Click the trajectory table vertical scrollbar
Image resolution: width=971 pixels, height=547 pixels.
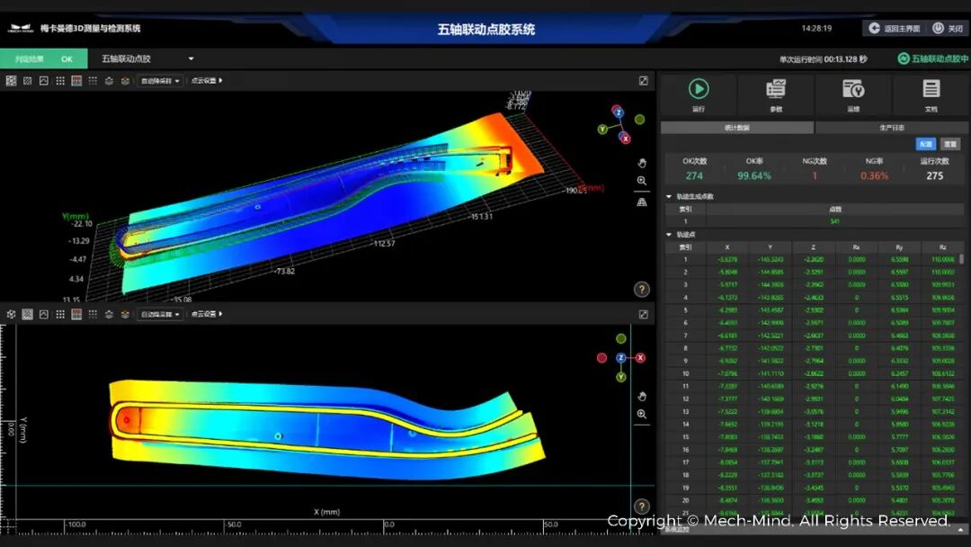tap(961, 258)
